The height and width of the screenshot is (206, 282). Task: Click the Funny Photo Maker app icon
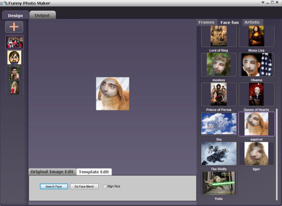click(4, 3)
